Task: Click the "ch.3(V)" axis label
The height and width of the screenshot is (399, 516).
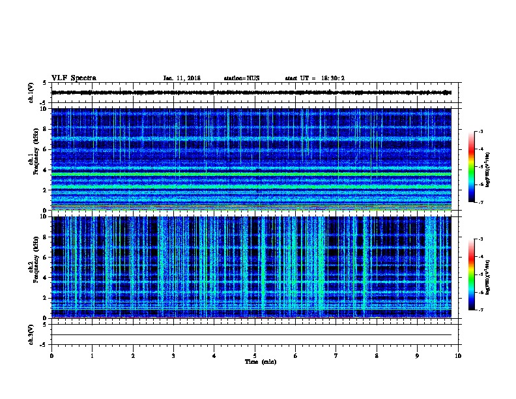Action: pyautogui.click(x=31, y=334)
